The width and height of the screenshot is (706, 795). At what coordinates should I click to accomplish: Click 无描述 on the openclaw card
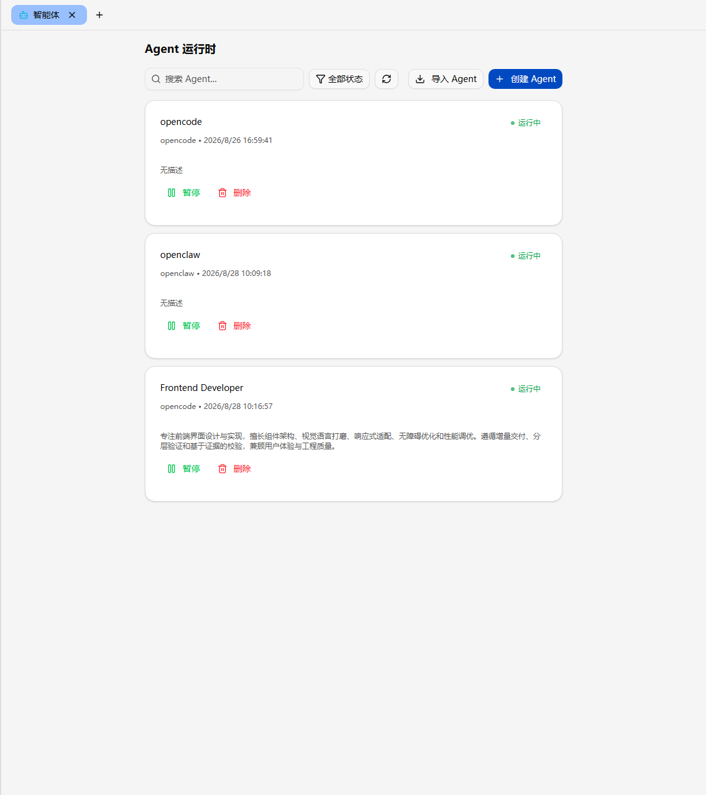point(172,303)
